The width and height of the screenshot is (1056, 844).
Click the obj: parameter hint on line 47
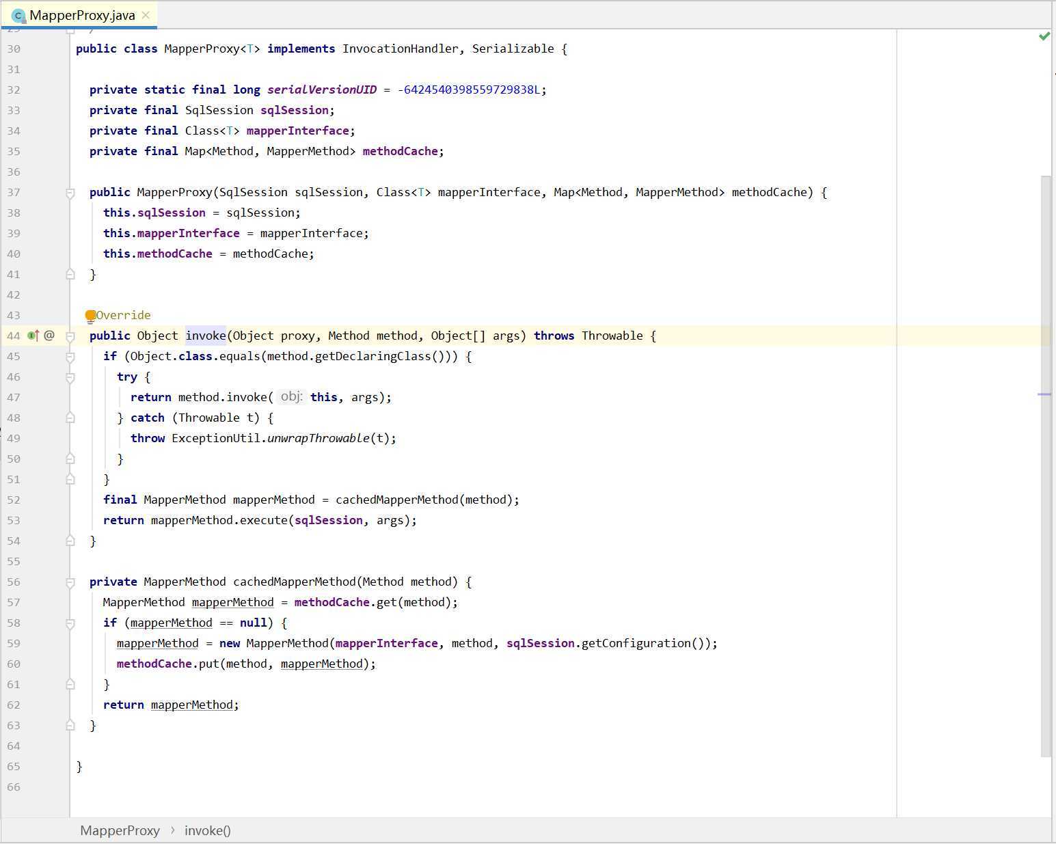coord(291,396)
